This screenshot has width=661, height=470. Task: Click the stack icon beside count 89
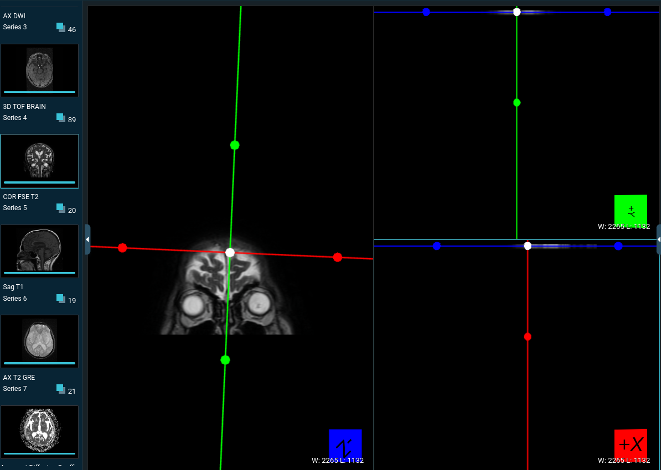(x=61, y=118)
